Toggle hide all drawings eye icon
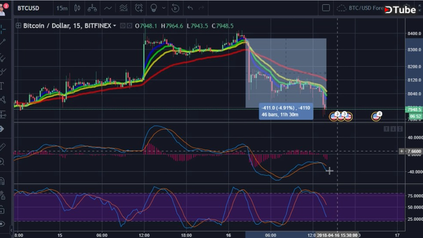The width and height of the screenshot is (423, 238). [2, 223]
